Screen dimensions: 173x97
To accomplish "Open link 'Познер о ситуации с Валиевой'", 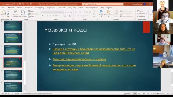I will click(94, 51).
